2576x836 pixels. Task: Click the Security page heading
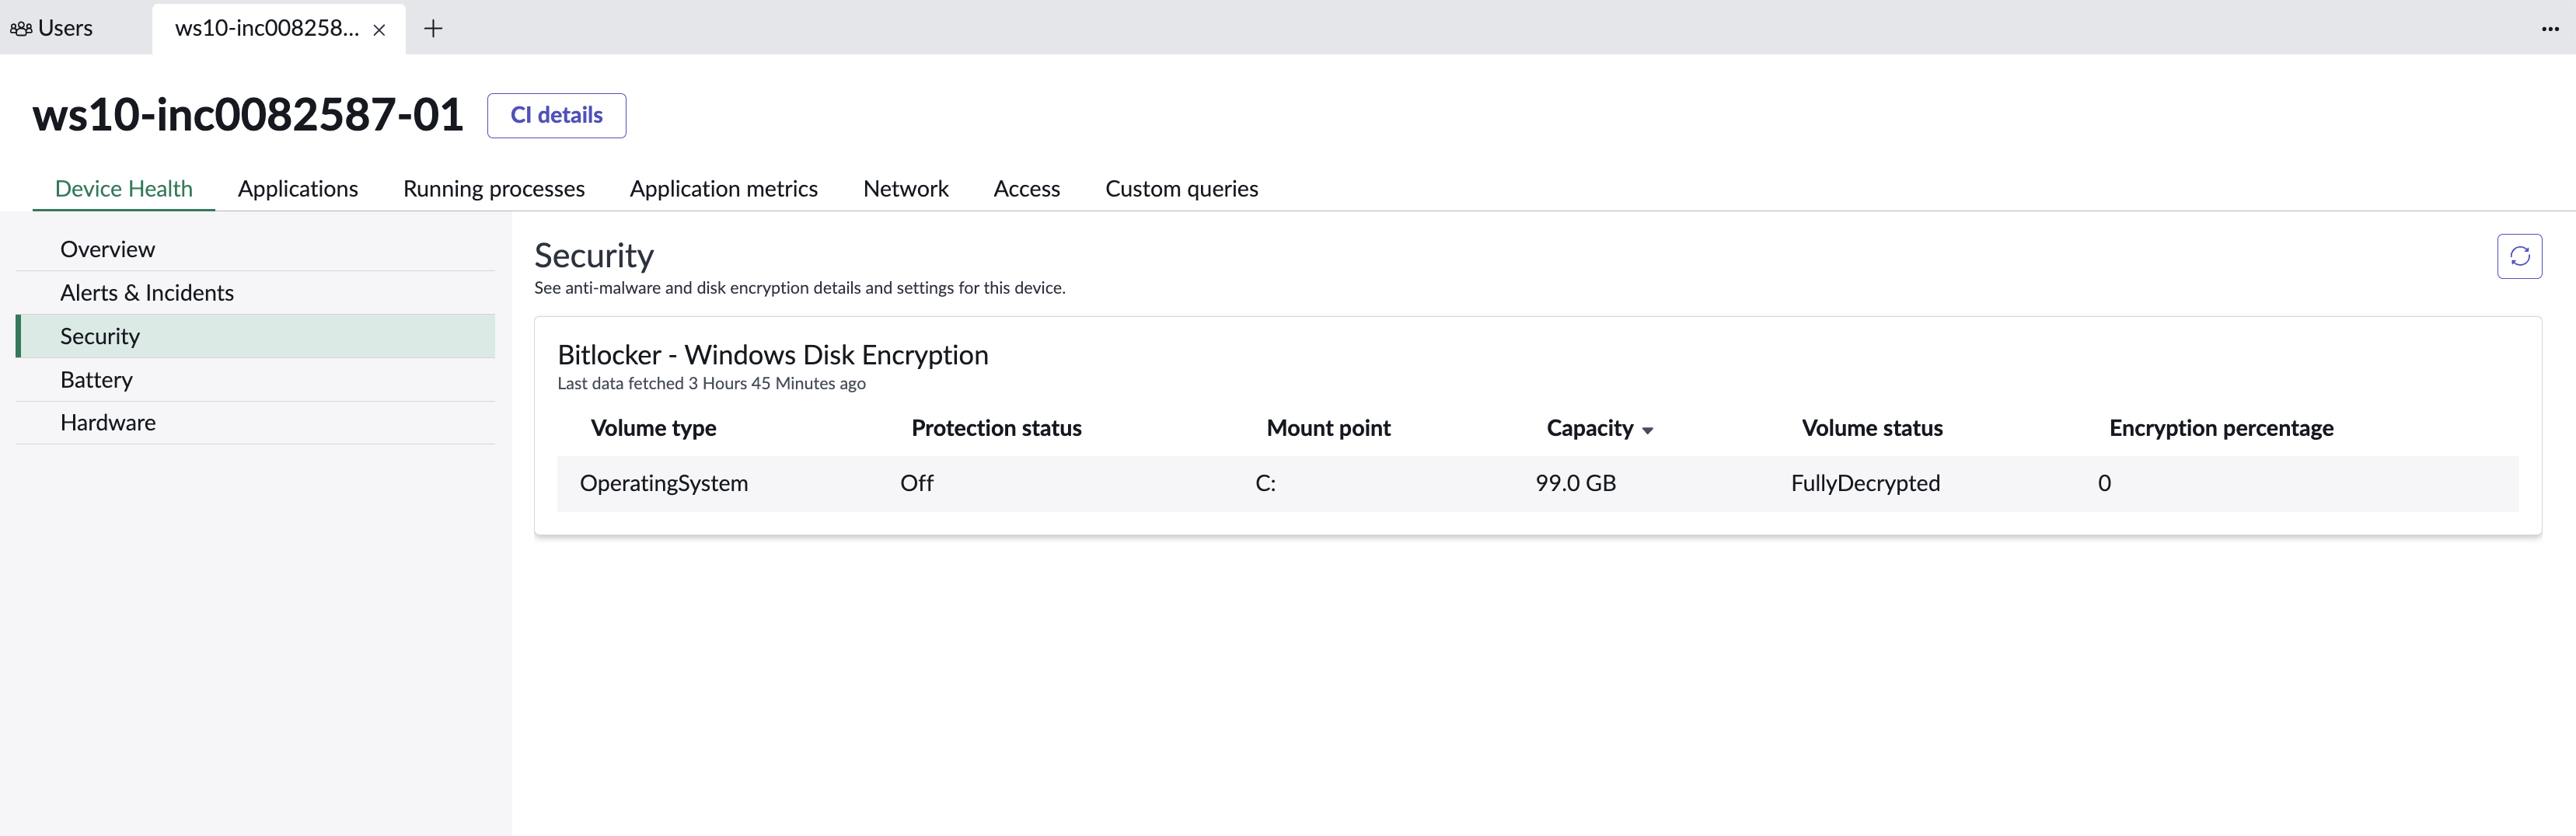pyautogui.click(x=594, y=256)
